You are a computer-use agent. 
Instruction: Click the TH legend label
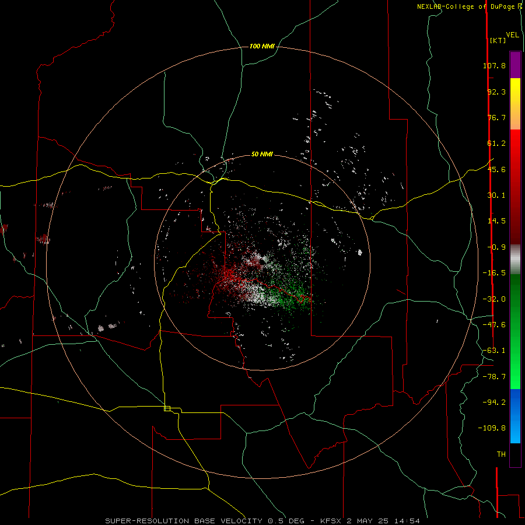tap(501, 454)
